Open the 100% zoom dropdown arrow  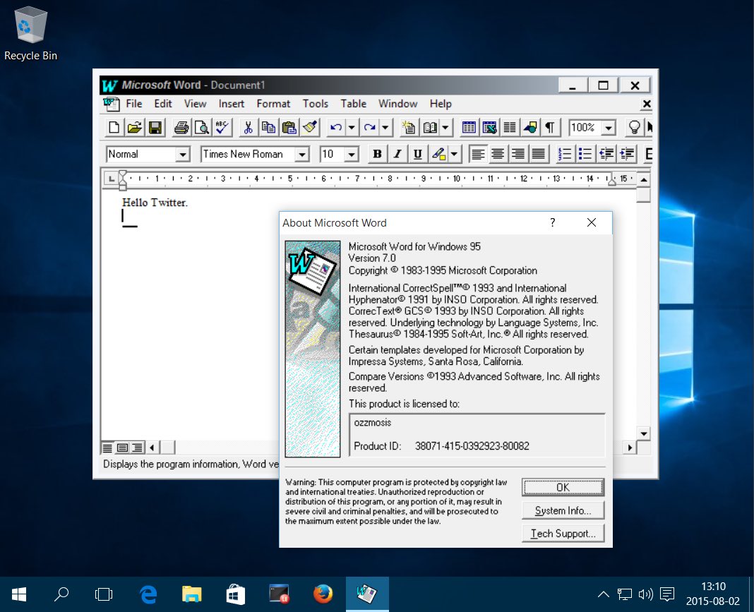tap(609, 128)
